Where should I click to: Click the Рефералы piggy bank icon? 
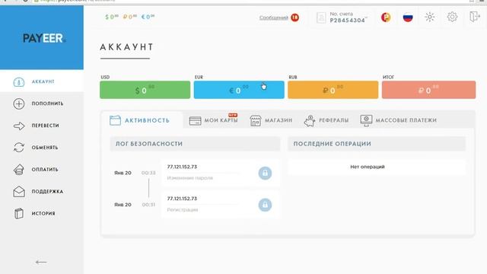[310, 121]
